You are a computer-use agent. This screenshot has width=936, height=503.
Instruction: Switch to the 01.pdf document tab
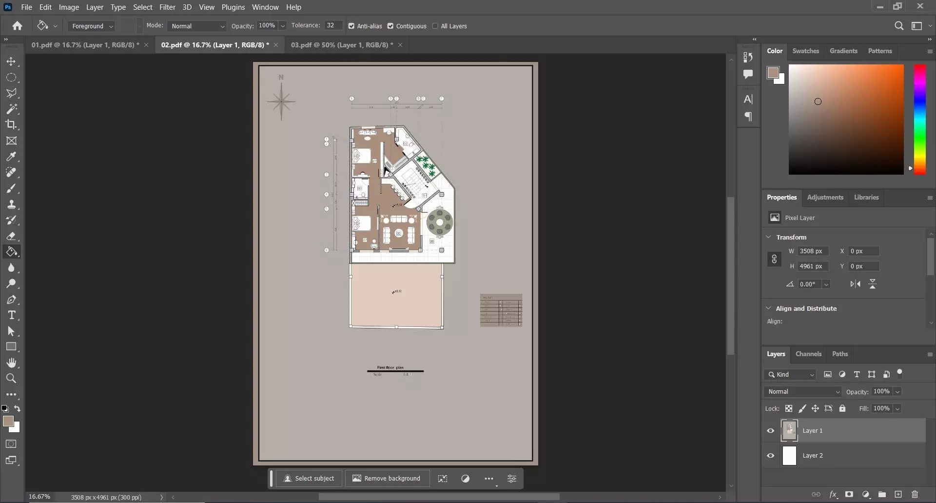85,45
